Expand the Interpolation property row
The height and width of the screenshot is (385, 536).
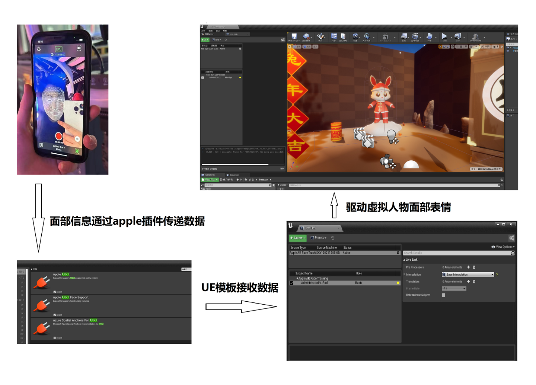pyautogui.click(x=404, y=275)
